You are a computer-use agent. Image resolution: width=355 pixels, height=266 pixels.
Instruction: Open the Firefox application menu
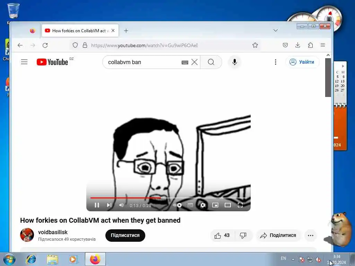pyautogui.click(x=323, y=45)
